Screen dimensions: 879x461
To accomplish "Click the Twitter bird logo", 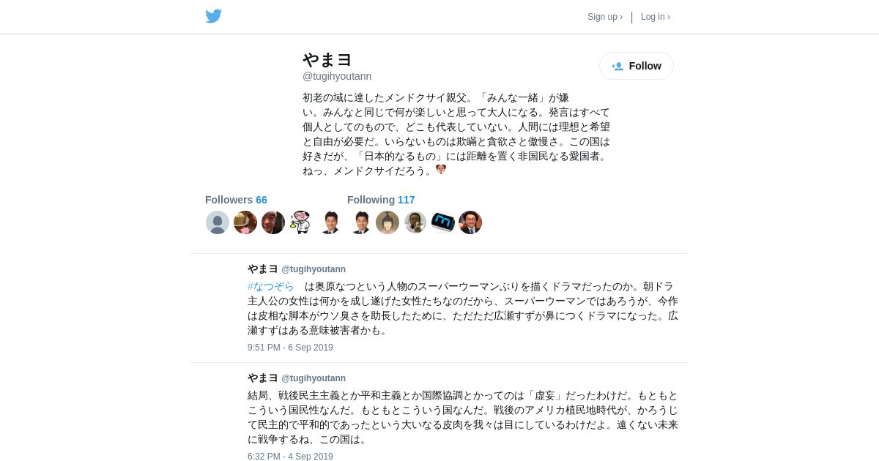I will (x=213, y=16).
